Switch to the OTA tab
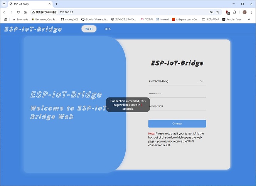 pyautogui.click(x=108, y=29)
